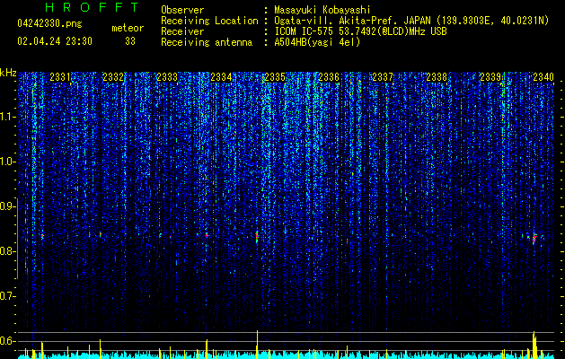The height and width of the screenshot is (359, 565).
Task: Click the 2334 time marker
Action: coord(221,77)
